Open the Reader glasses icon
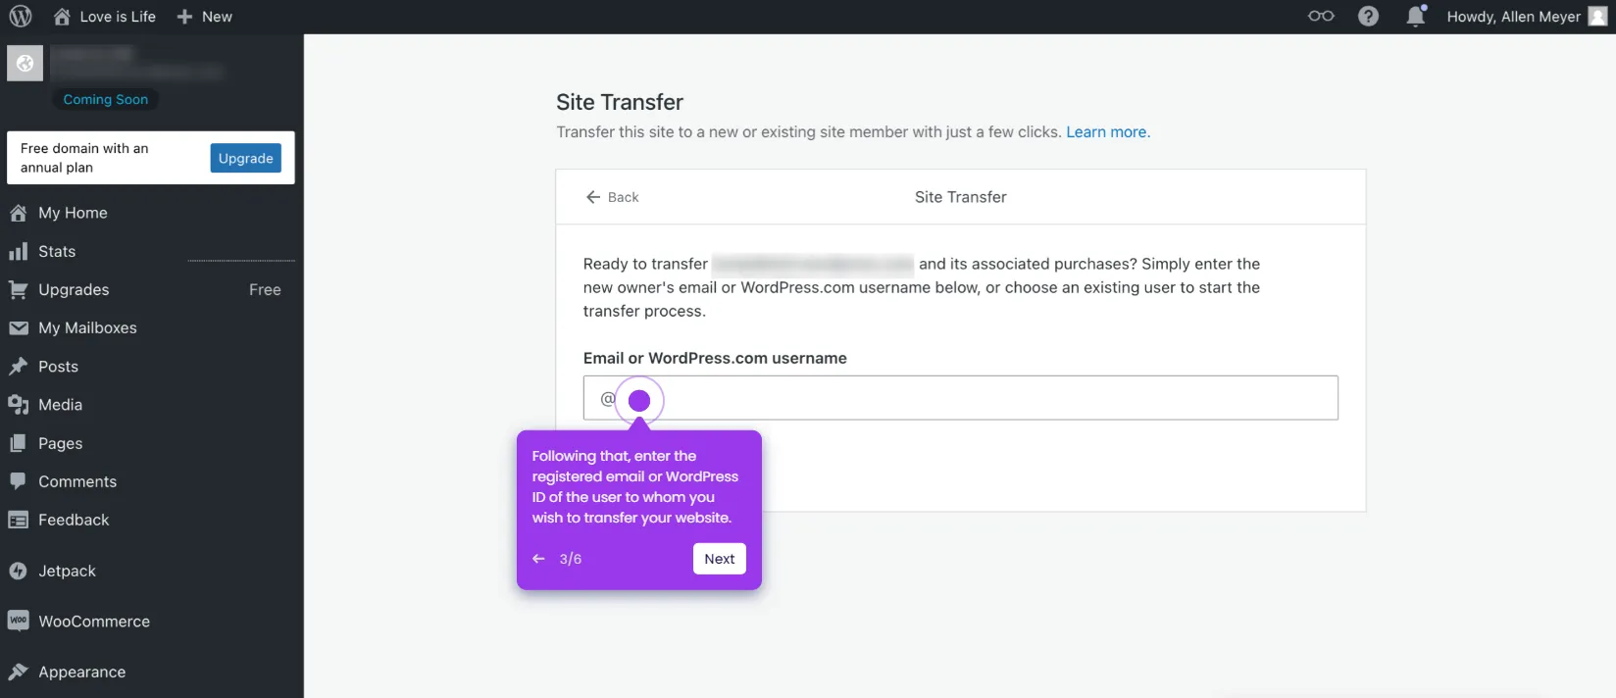Viewport: 1616px width, 698px height. [1321, 17]
